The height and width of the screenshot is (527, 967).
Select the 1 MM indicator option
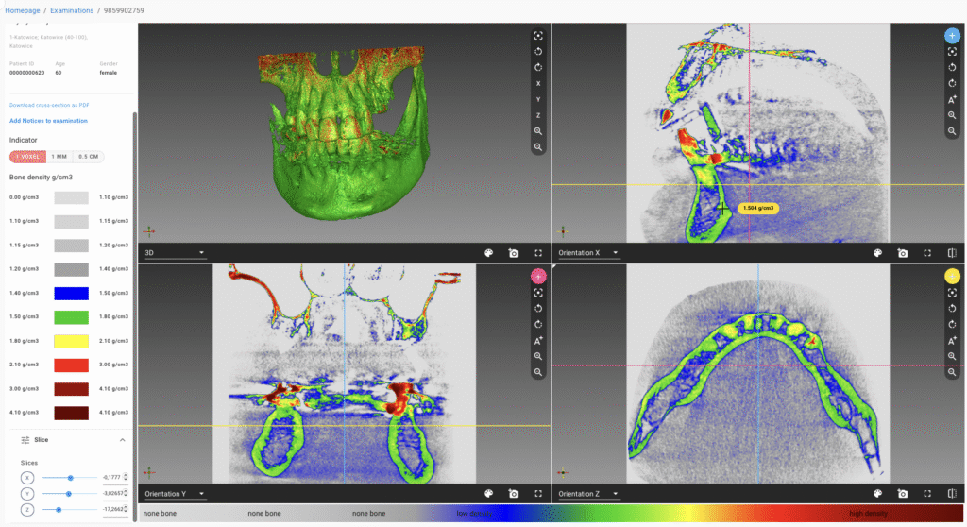pos(59,157)
